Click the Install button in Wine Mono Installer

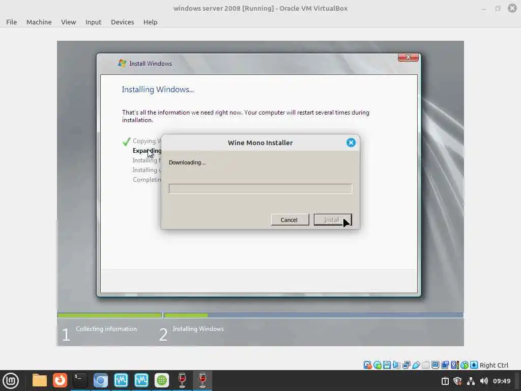333,220
